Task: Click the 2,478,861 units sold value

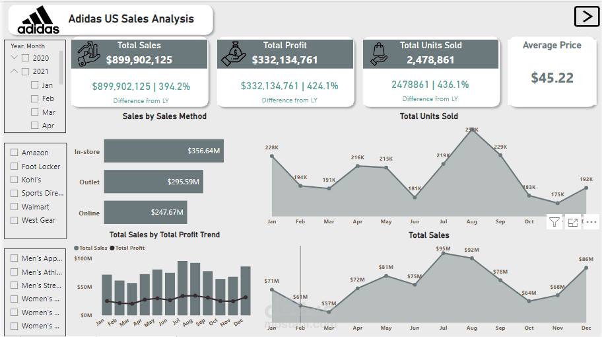Action: pyautogui.click(x=431, y=60)
